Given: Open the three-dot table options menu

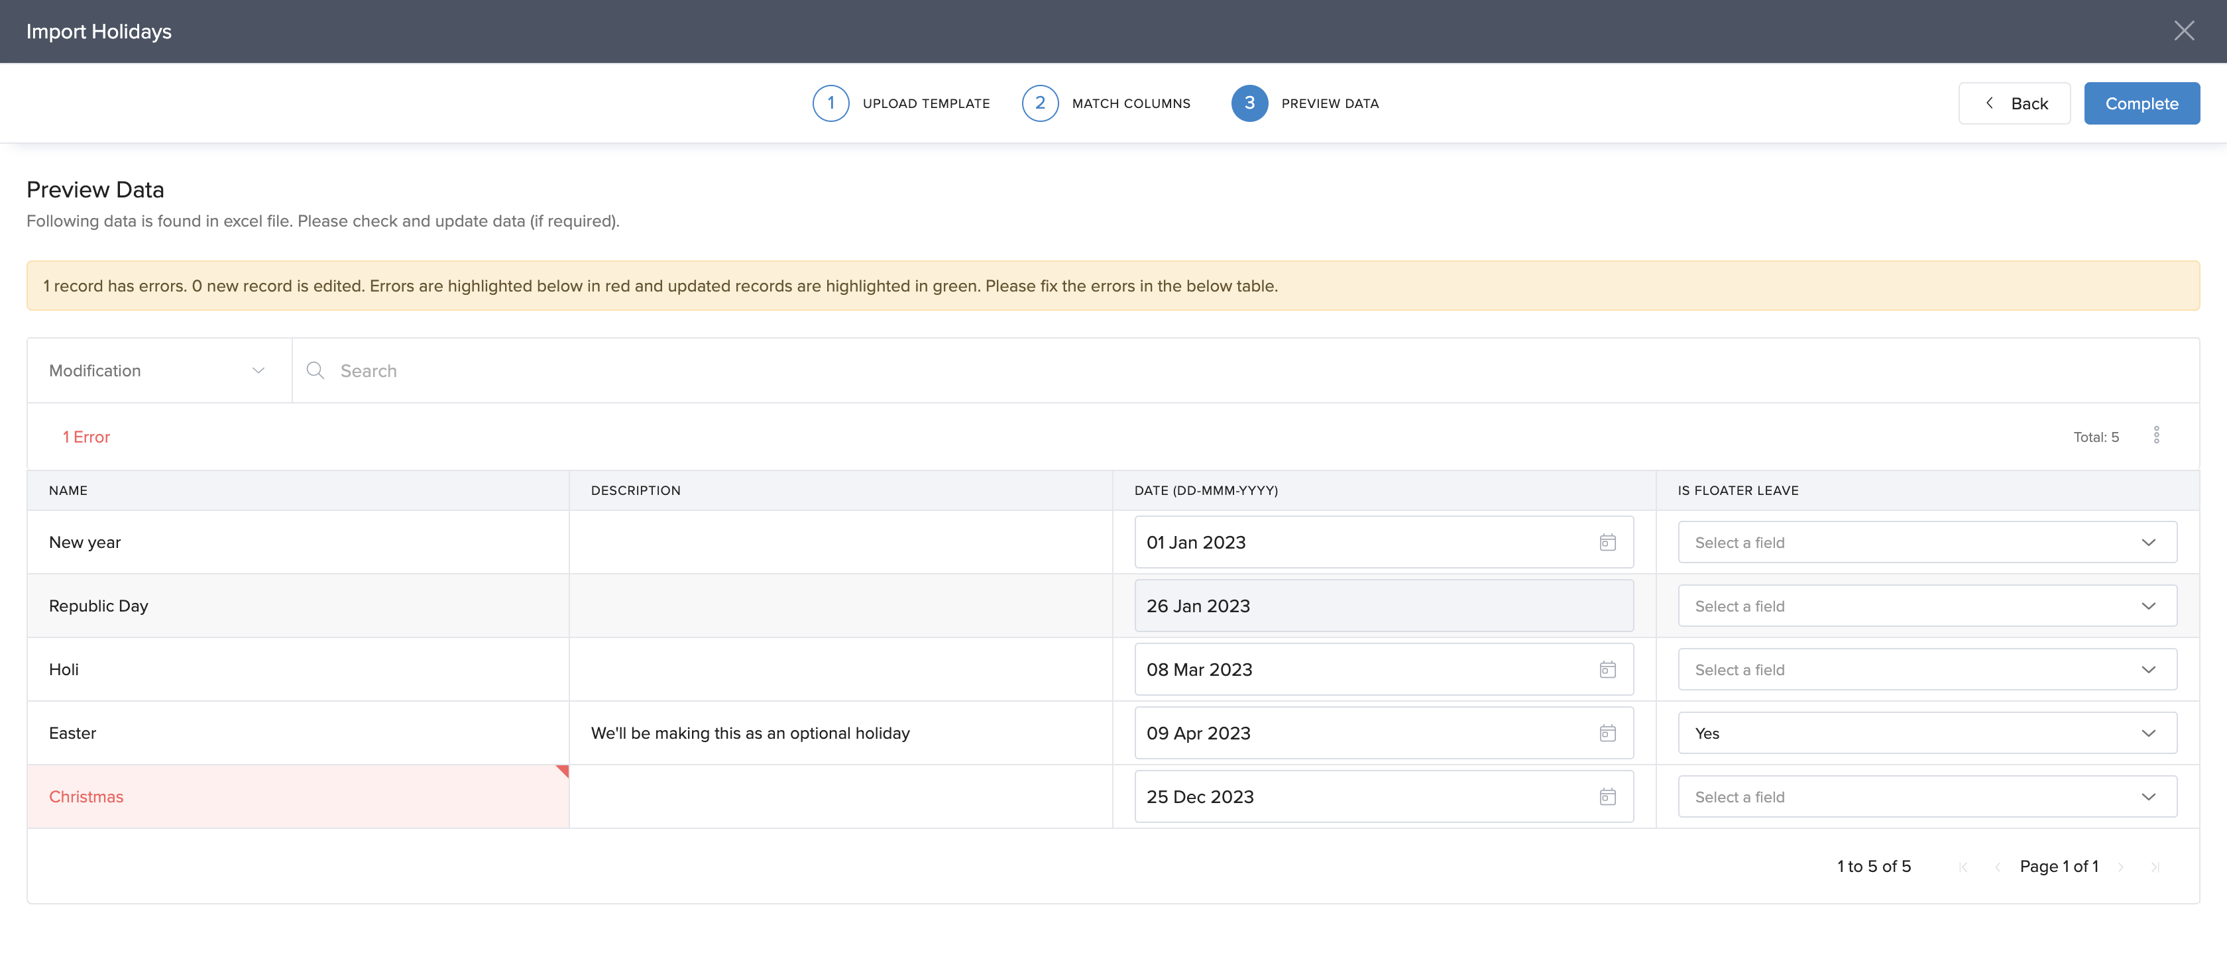Looking at the screenshot, I should pyautogui.click(x=2156, y=435).
